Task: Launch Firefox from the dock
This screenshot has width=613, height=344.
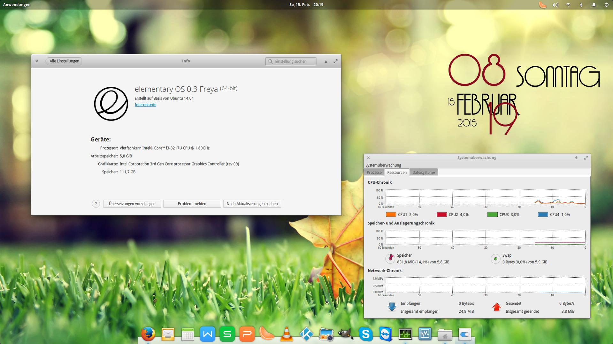Action: pos(148,334)
